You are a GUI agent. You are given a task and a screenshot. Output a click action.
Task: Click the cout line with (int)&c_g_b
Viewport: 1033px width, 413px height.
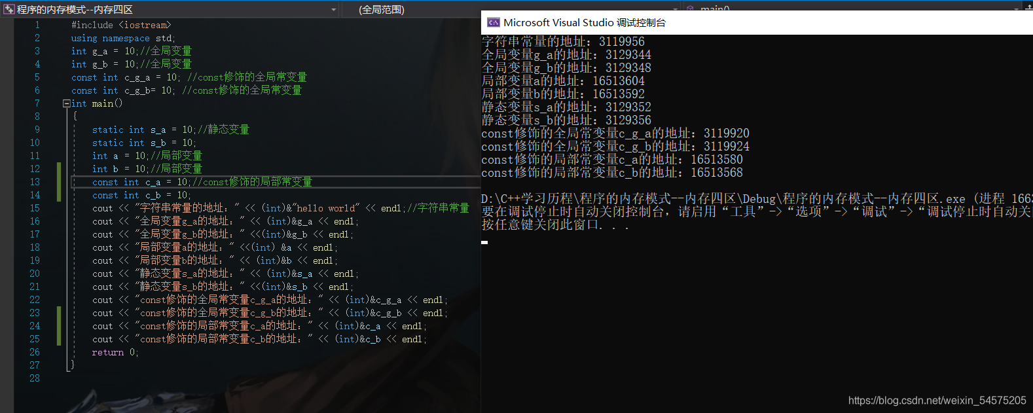(270, 313)
